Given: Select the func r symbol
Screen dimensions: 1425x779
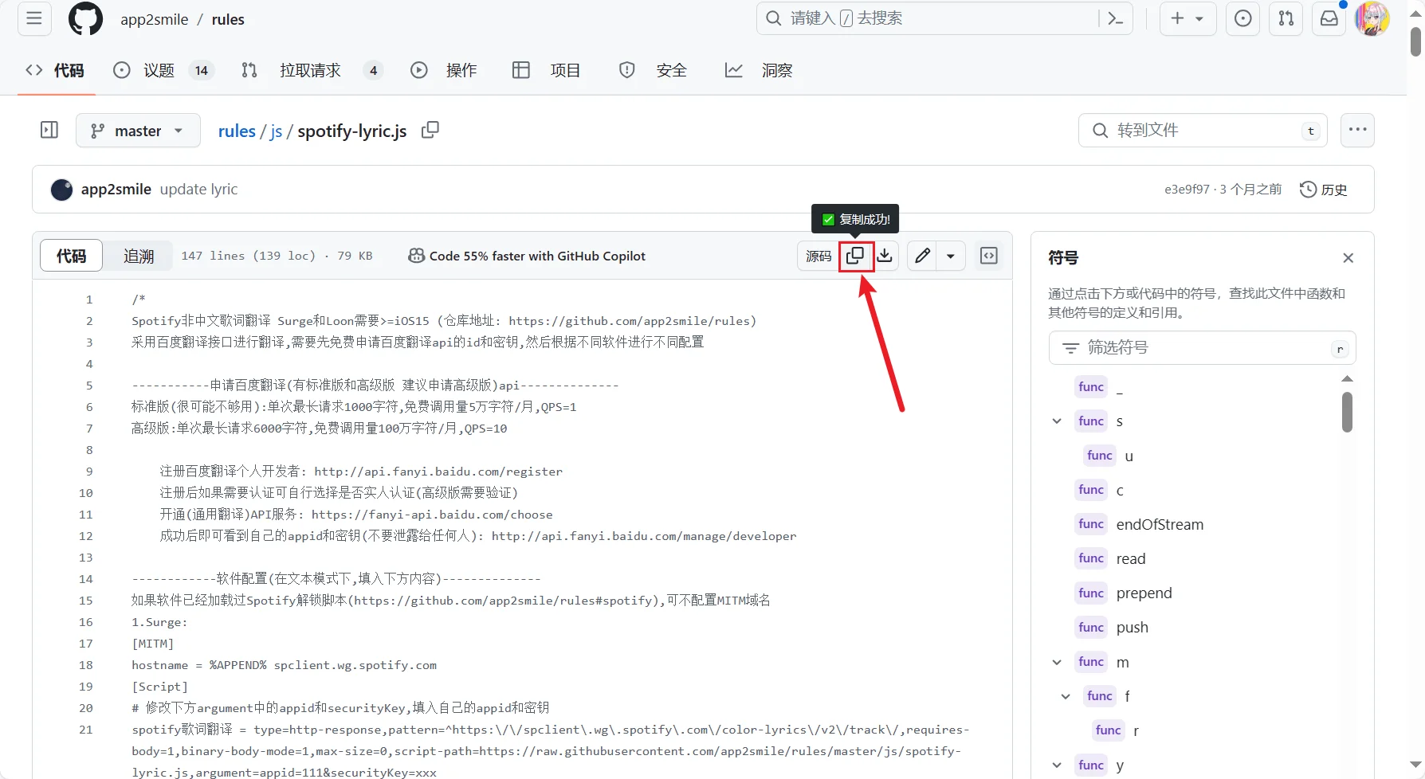Looking at the screenshot, I should tap(1117, 730).
